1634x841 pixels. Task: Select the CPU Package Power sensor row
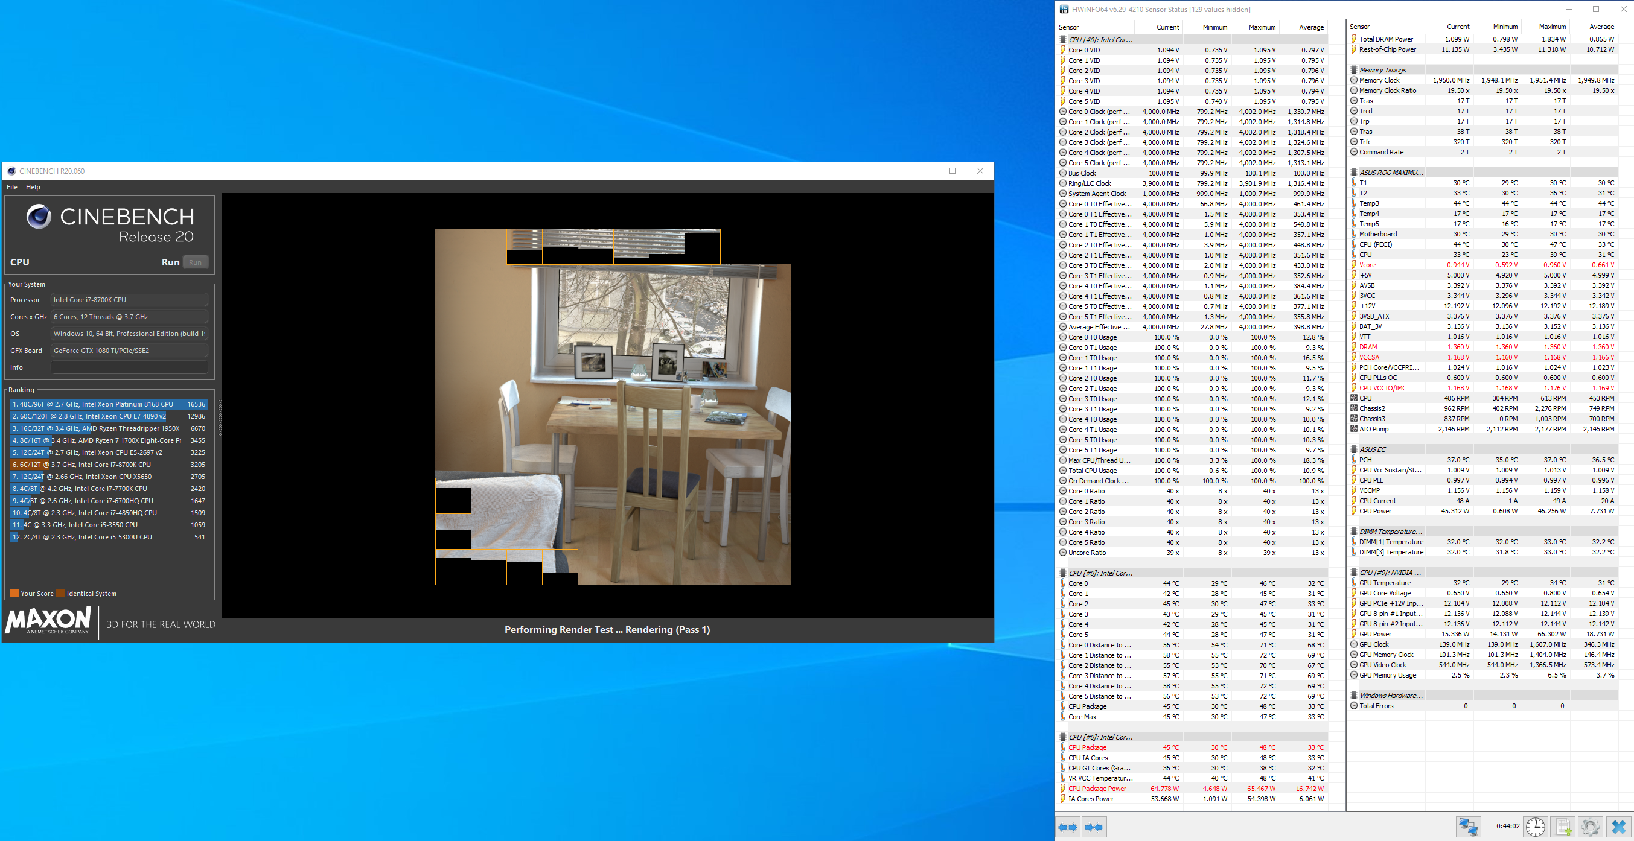(1097, 789)
